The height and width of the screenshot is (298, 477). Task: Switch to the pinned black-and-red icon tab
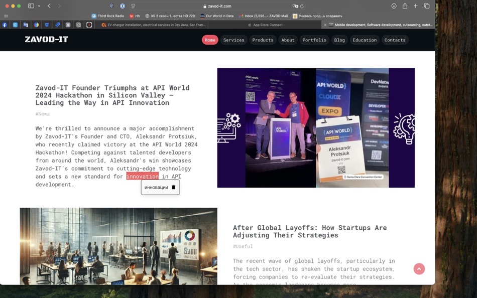(89, 25)
